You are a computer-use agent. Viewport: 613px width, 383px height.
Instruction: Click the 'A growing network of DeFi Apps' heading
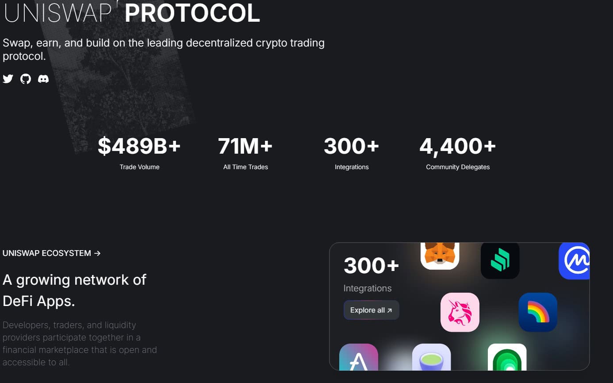(x=74, y=290)
